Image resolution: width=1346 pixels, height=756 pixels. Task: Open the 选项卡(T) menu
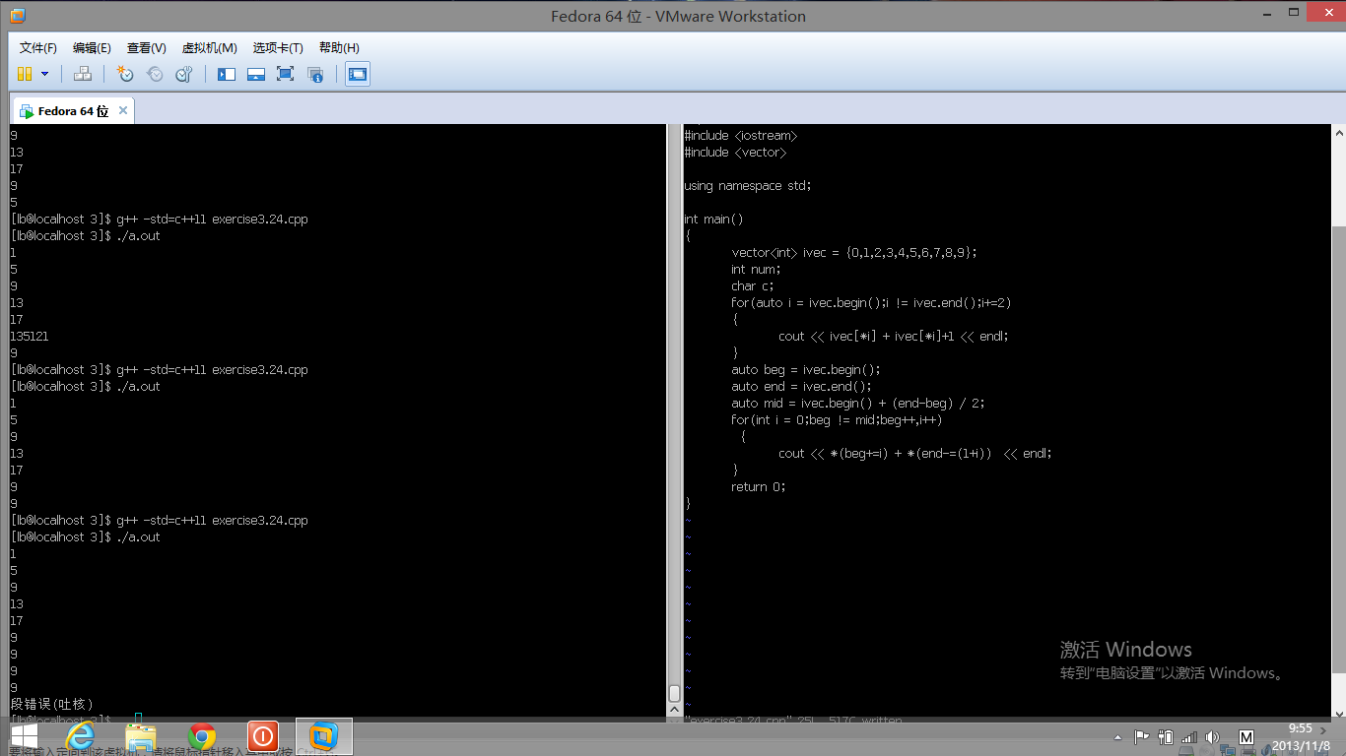click(x=277, y=47)
